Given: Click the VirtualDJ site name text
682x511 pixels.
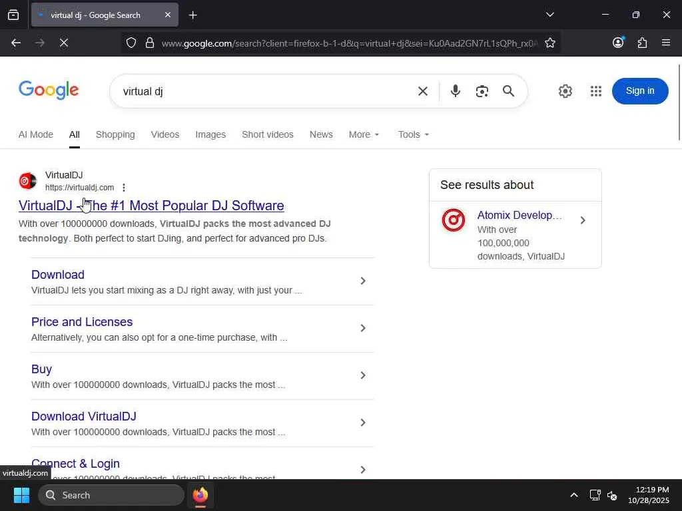Looking at the screenshot, I should 64,175.
